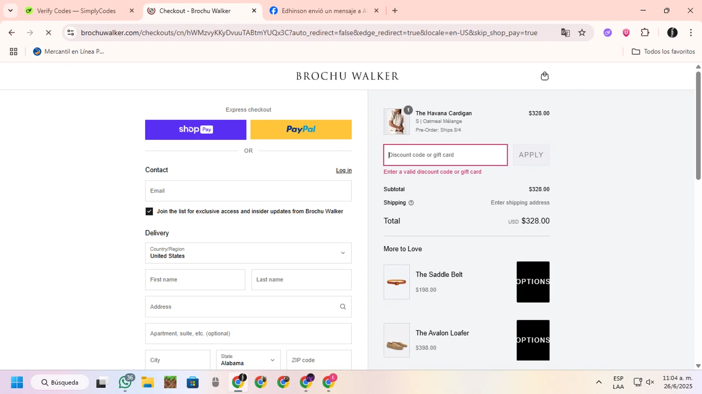Viewport: 702px width, 394px height.
Task: Open Microsoft Store from the taskbar
Action: 193,382
